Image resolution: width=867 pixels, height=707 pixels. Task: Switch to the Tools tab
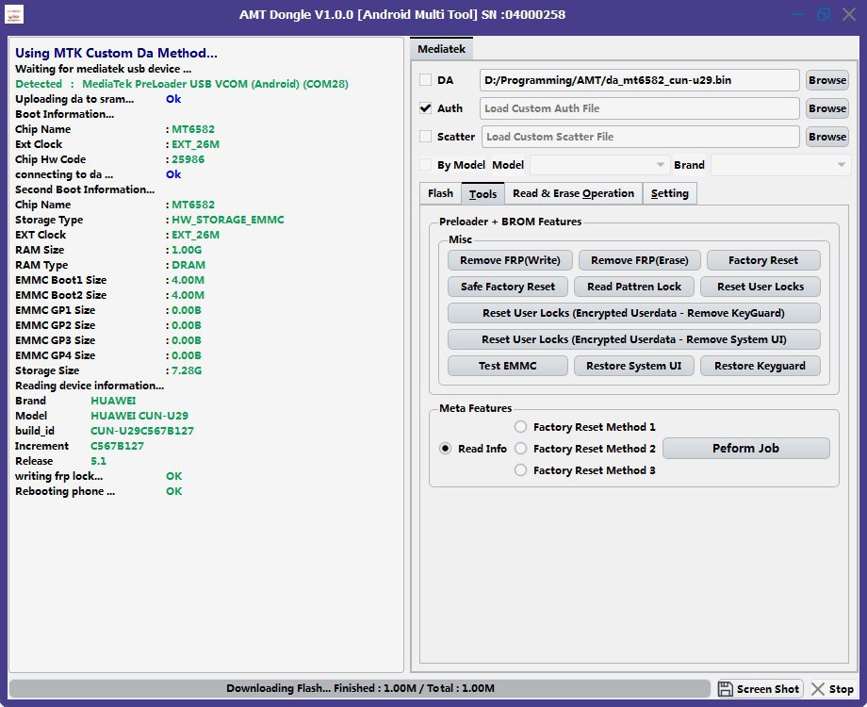pos(483,193)
